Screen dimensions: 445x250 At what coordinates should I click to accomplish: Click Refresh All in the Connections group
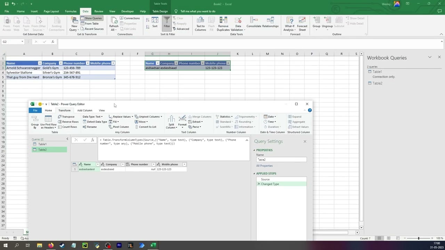point(114,24)
